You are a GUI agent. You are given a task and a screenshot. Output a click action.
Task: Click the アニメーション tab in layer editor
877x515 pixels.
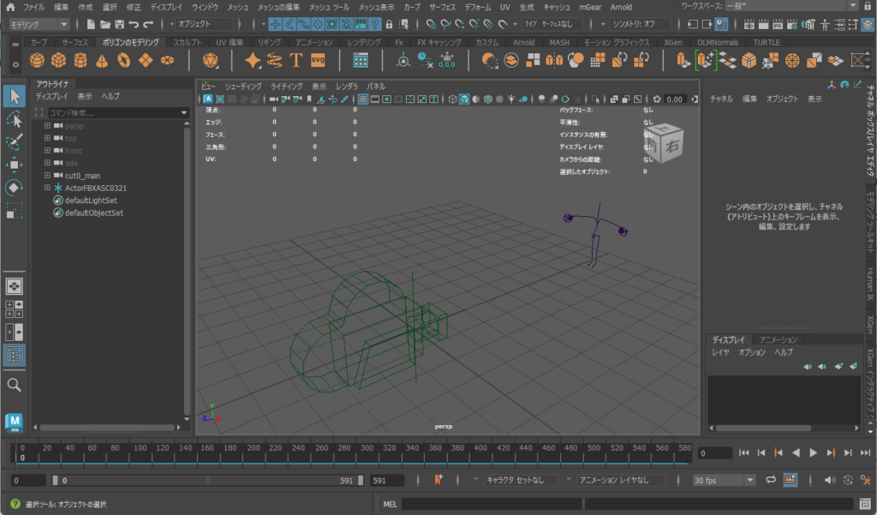[x=778, y=340]
